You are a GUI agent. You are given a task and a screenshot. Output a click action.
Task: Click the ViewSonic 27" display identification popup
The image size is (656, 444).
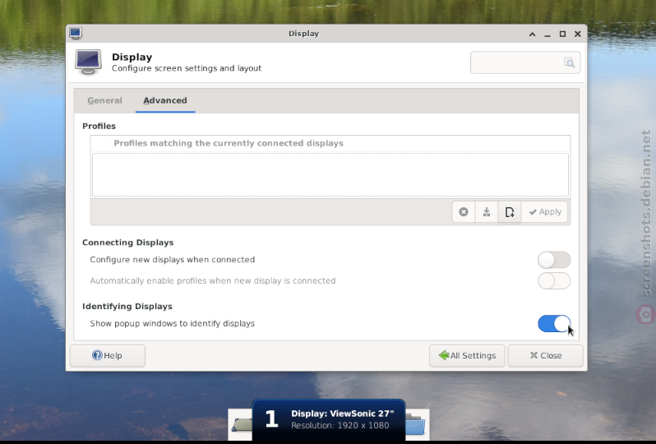click(329, 419)
